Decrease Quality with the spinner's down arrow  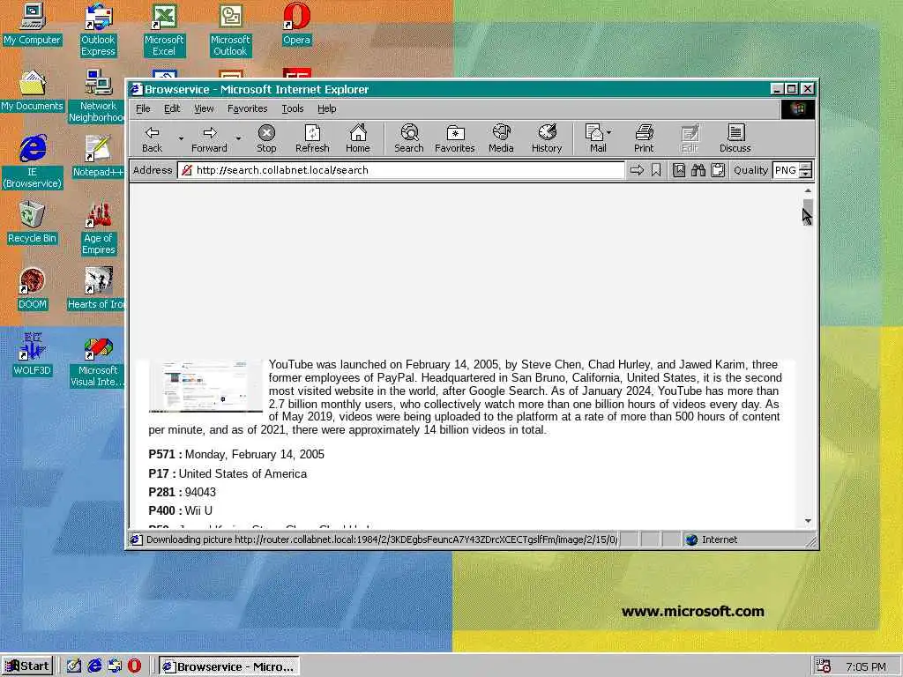[x=806, y=175]
